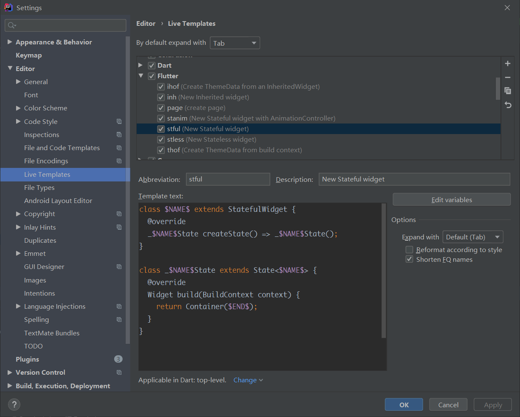Click project-level icon beside File and Code Templates
520x417 pixels.
pos(119,148)
